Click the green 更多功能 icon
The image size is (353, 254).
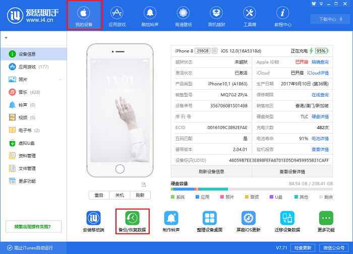326,218
